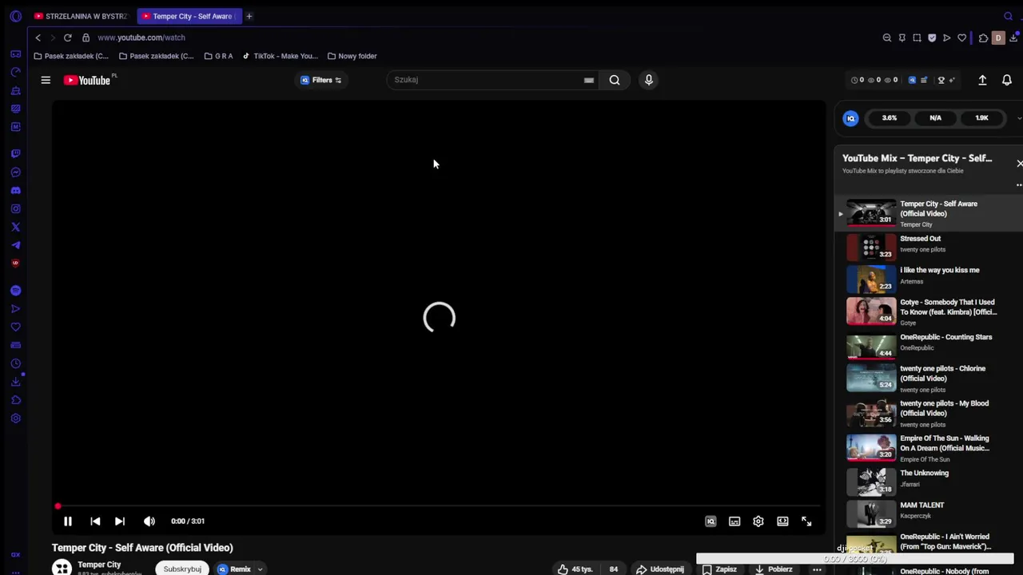The image size is (1023, 575).
Task: Start voice search with microphone
Action: [x=649, y=80]
